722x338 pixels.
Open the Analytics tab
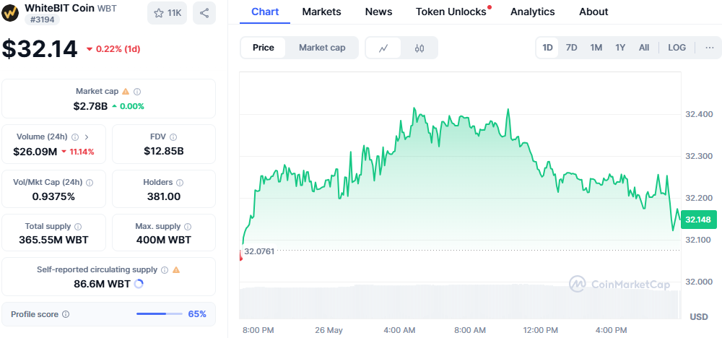click(x=533, y=12)
